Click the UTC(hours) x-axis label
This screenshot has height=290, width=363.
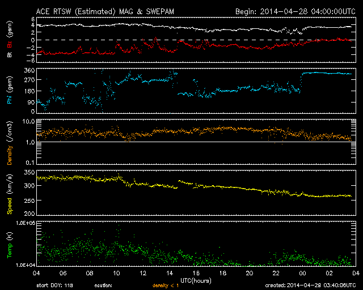(x=195, y=280)
